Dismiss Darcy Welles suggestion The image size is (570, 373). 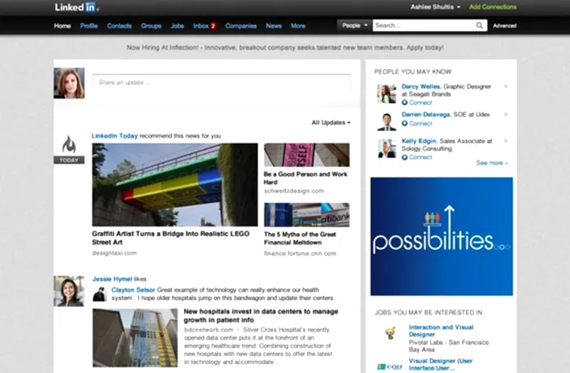tap(506, 86)
